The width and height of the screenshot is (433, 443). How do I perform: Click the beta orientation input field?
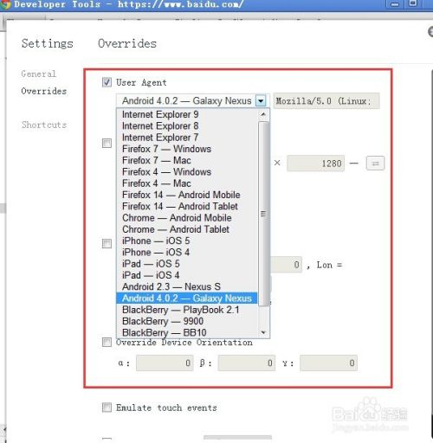click(247, 363)
